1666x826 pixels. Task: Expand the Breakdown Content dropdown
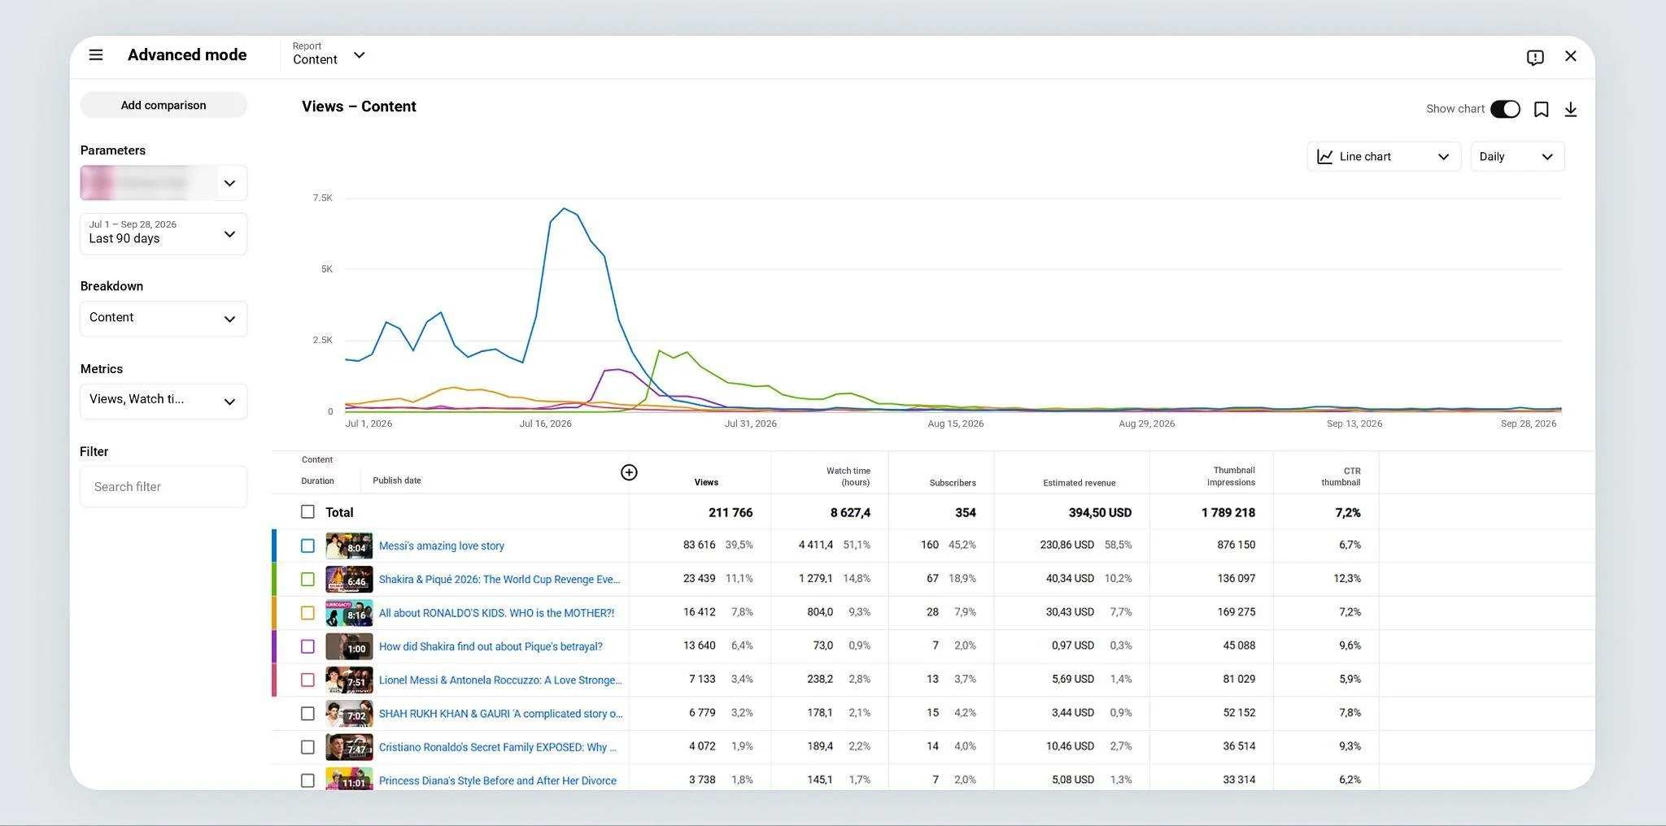click(164, 319)
